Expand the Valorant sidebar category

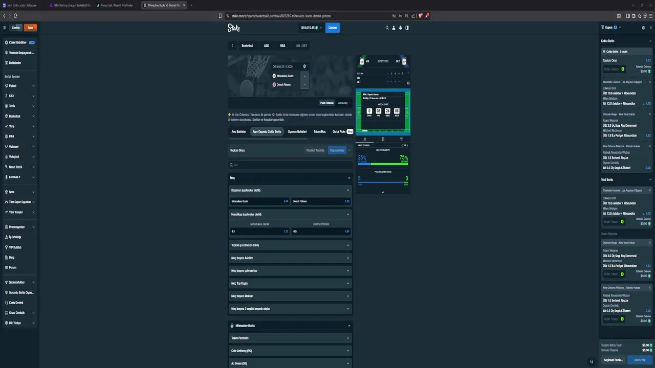click(19, 147)
